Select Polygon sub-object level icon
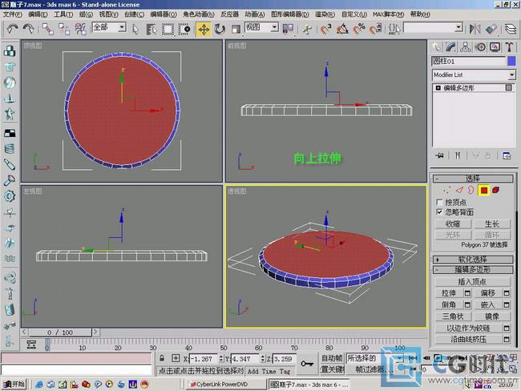 [484, 191]
